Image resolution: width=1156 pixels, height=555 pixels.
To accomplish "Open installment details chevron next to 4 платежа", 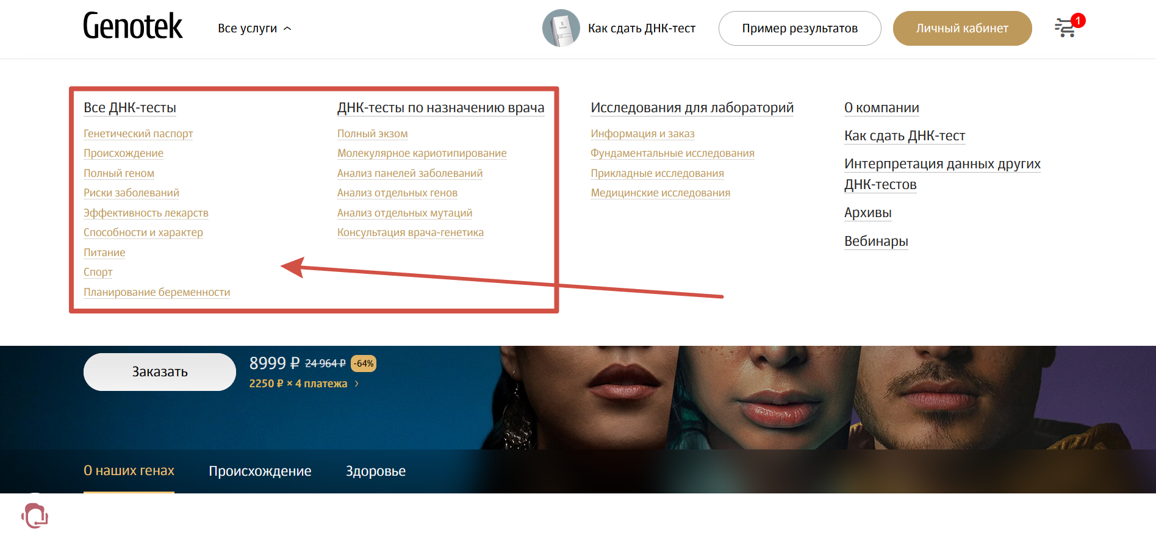I will coord(357,384).
